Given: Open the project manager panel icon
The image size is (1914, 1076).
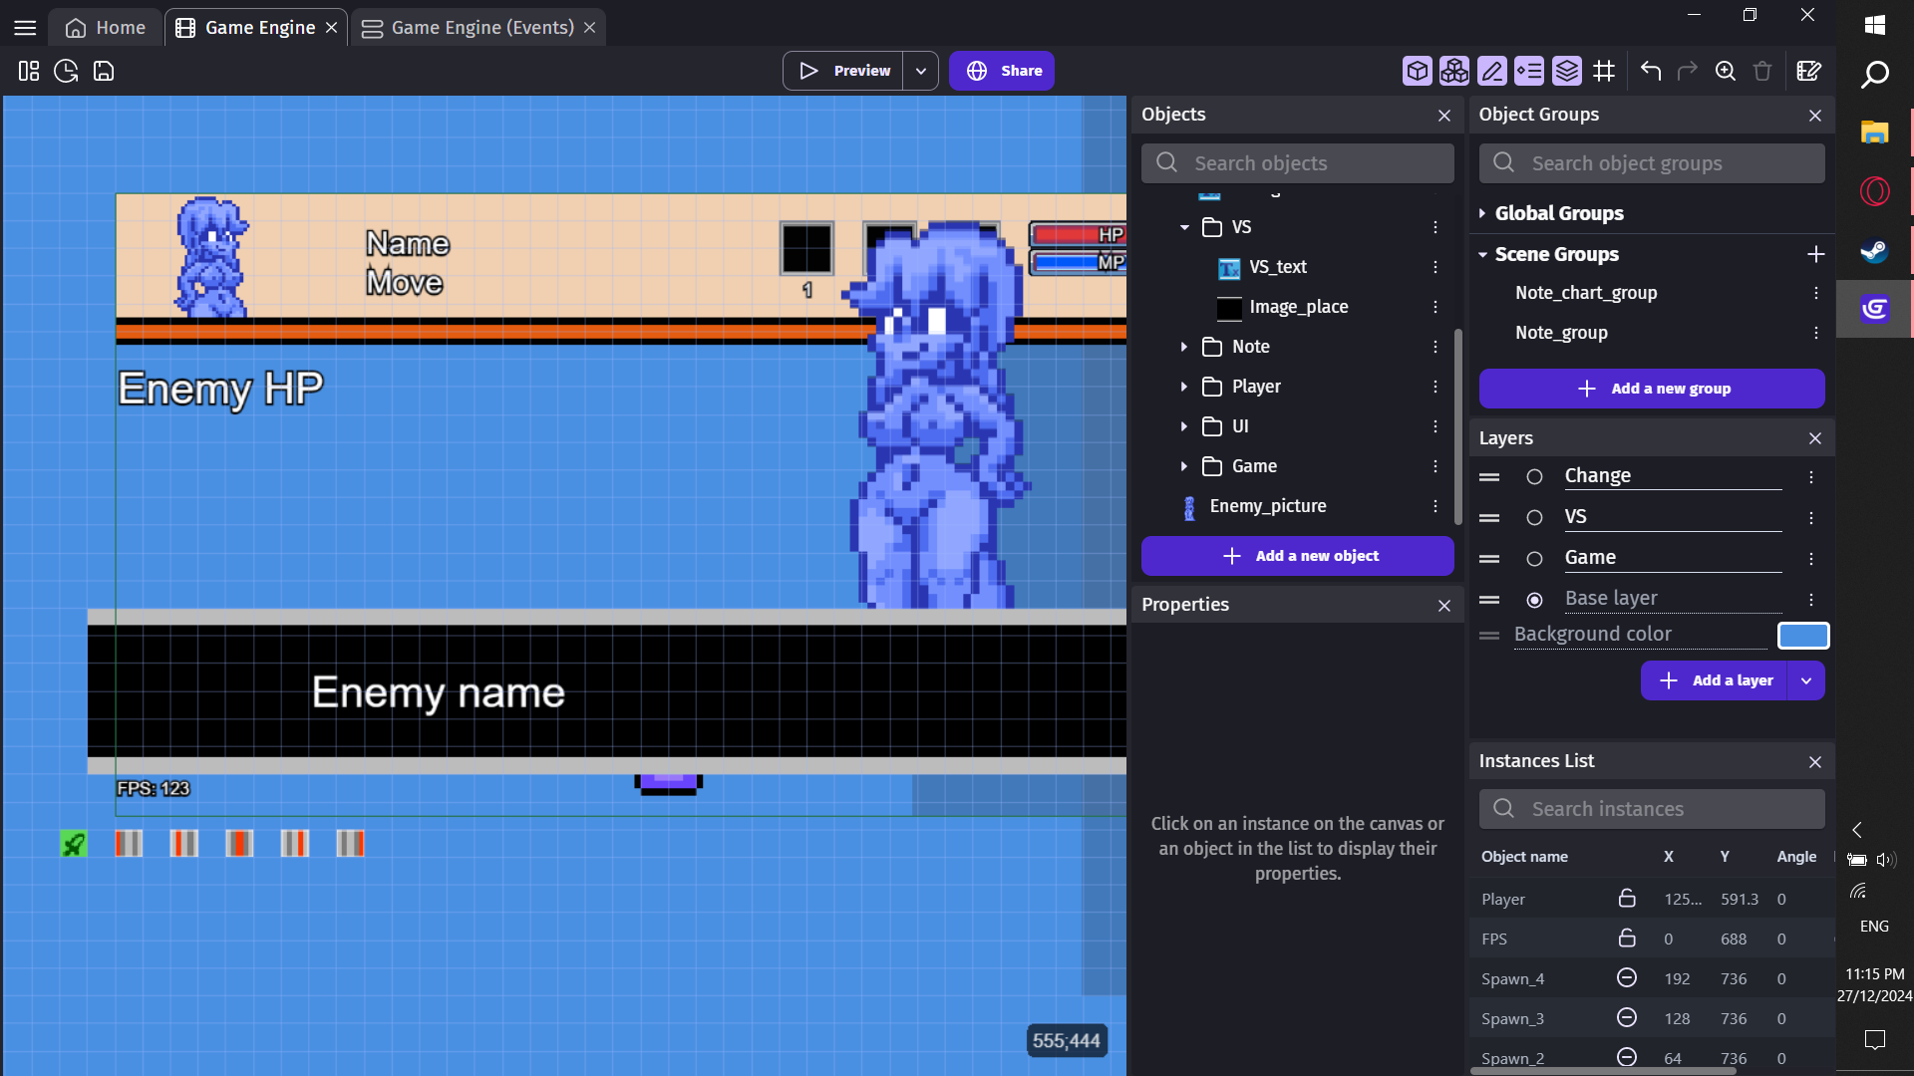Looking at the screenshot, I should click(x=29, y=71).
